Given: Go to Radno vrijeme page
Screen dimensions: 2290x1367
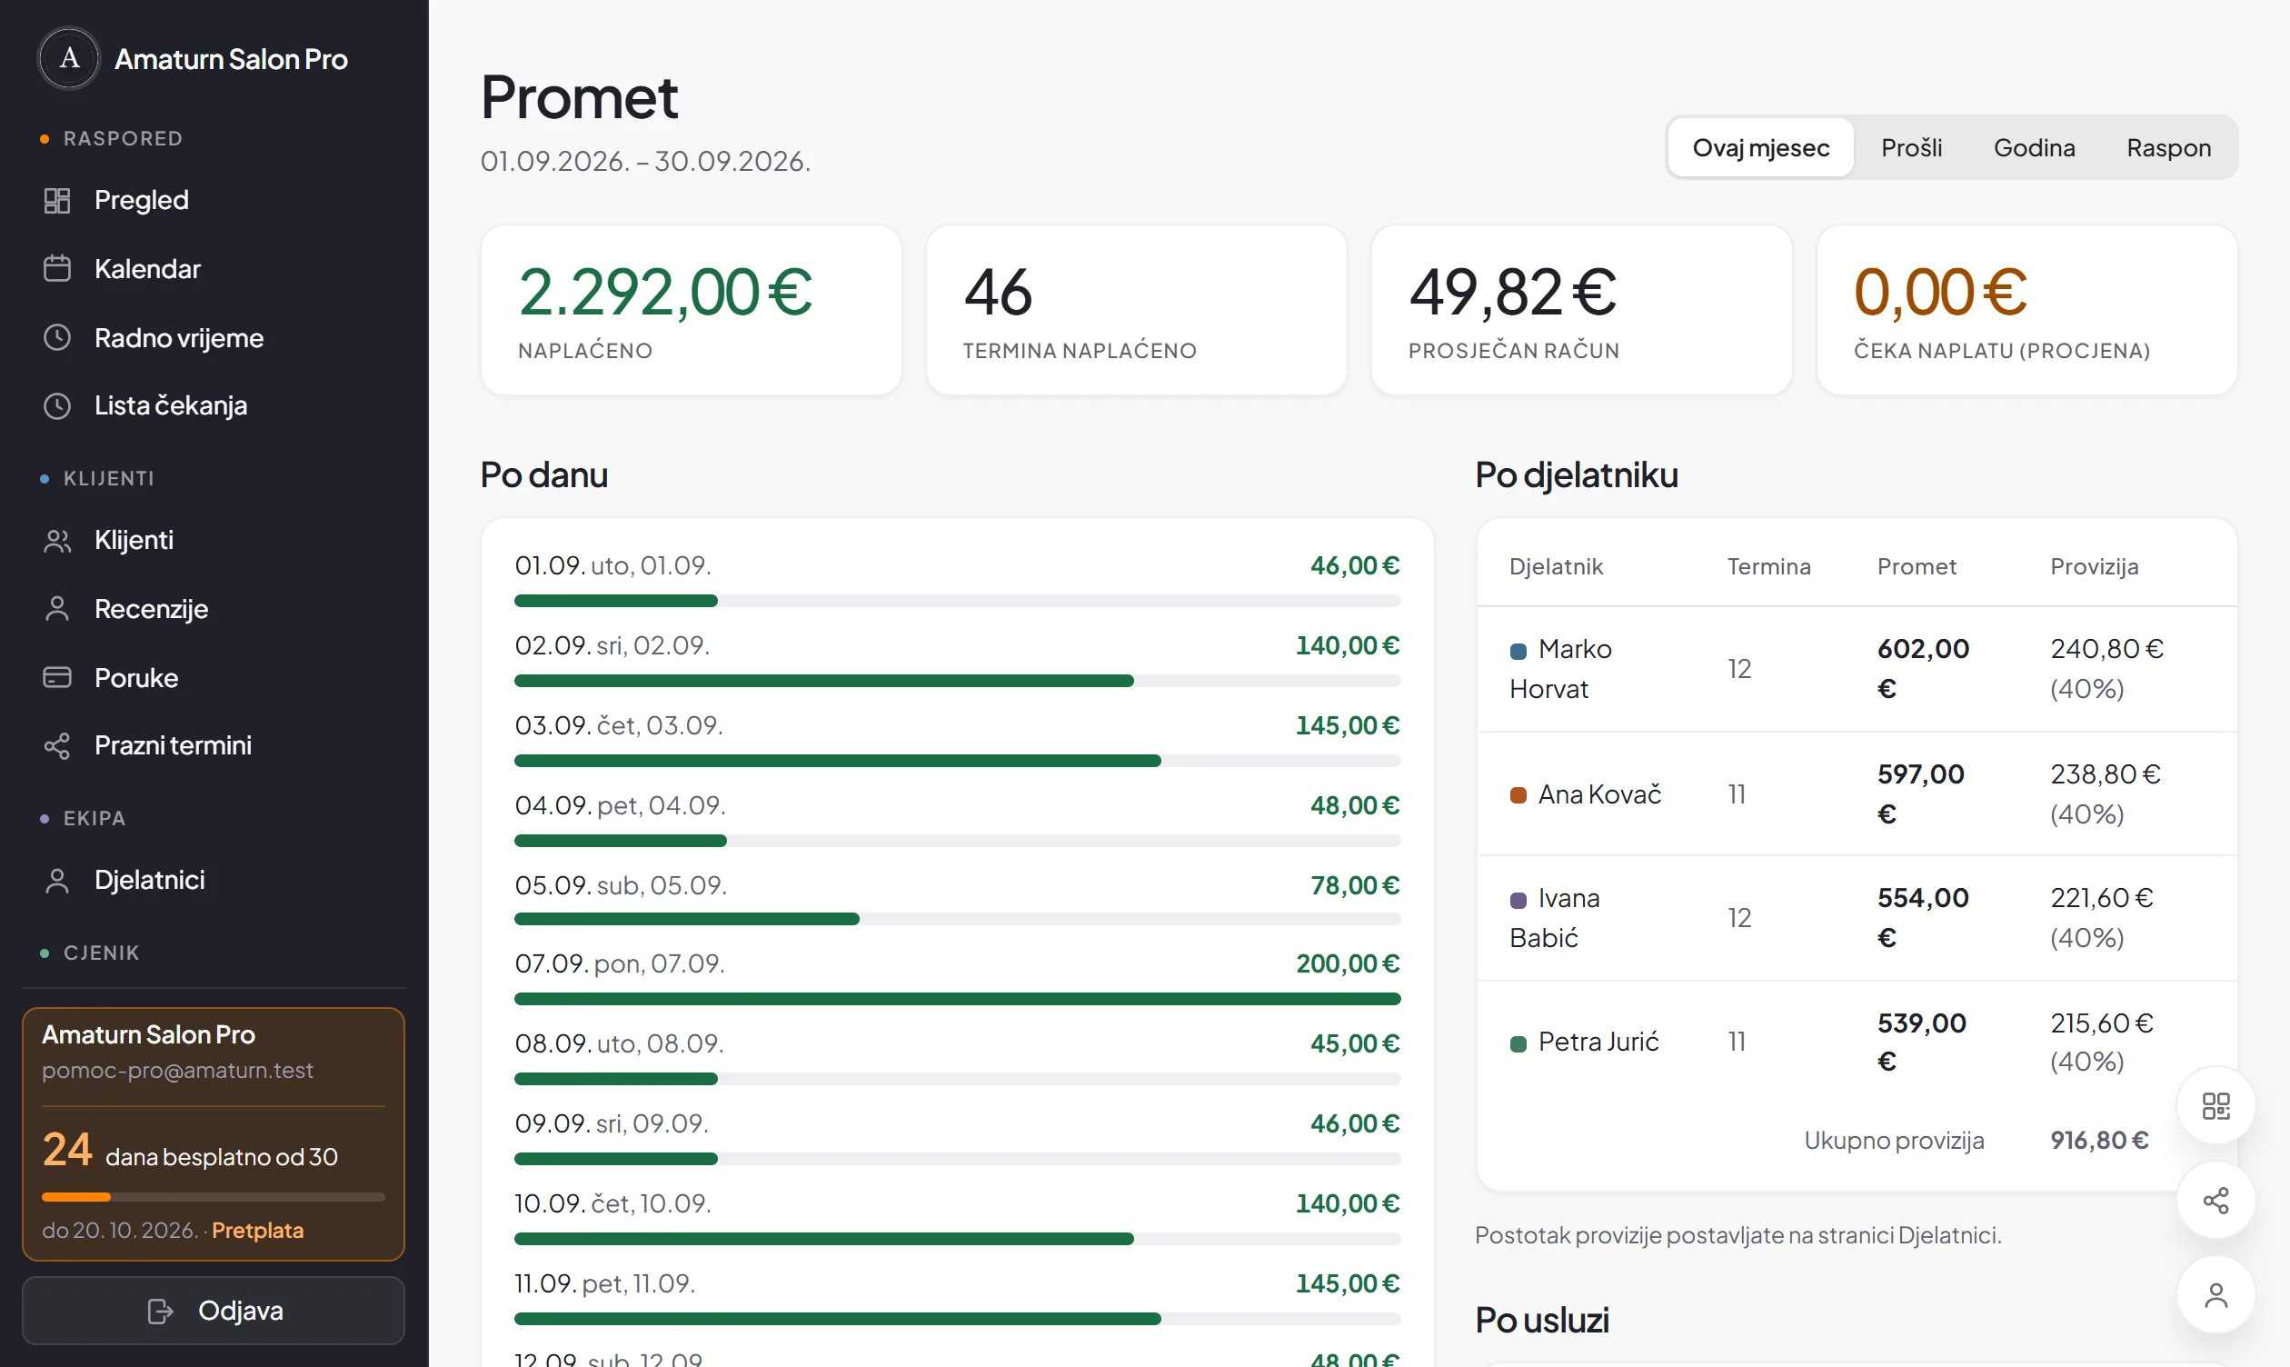Looking at the screenshot, I should (x=214, y=338).
